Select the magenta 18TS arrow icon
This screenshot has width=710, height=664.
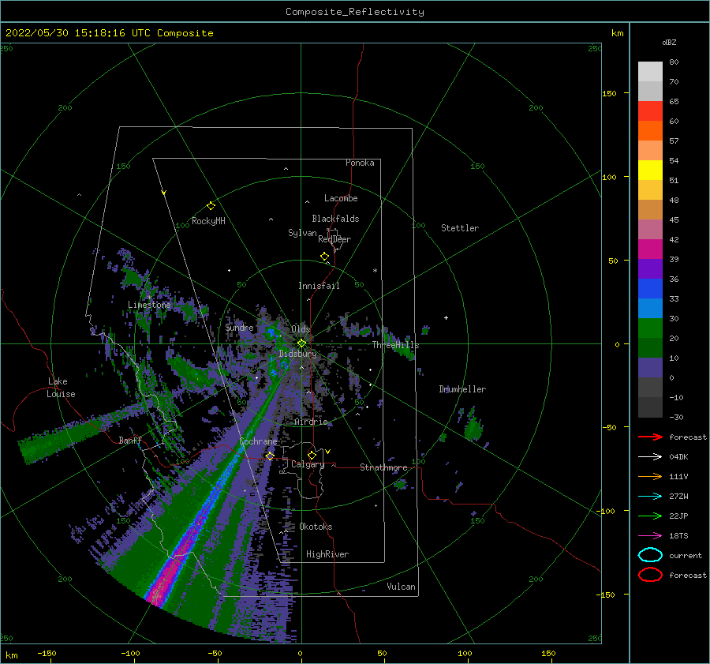point(650,536)
